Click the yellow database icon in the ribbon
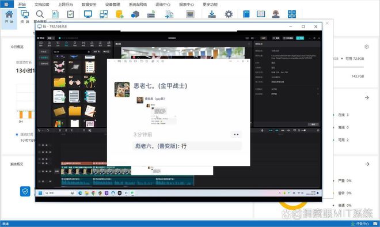This screenshot has height=227, width=380. click(120, 14)
